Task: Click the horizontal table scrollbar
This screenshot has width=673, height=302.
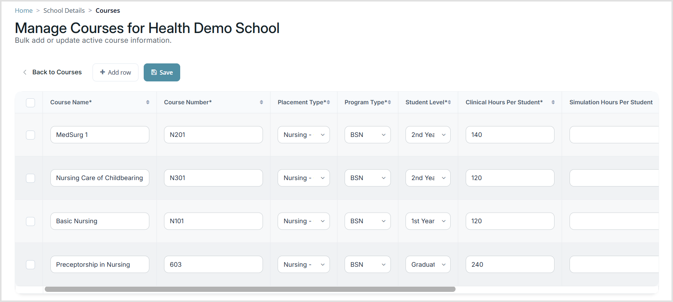Action: (x=250, y=289)
